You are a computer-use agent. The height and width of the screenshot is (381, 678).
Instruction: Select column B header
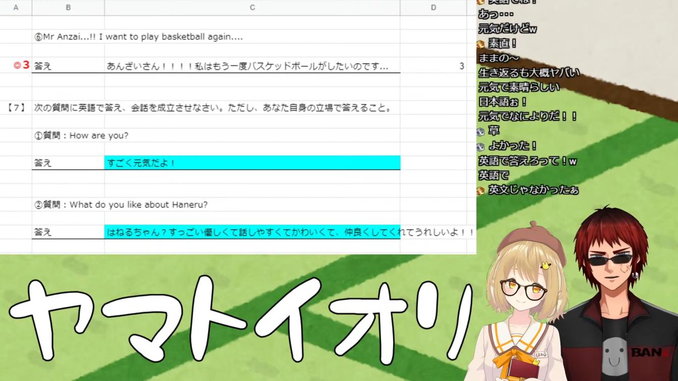point(68,7)
